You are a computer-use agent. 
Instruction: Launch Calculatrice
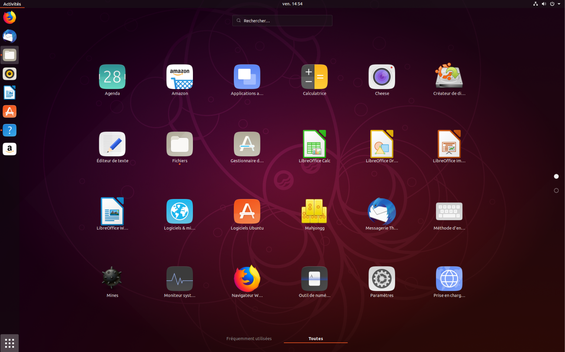pyautogui.click(x=314, y=77)
